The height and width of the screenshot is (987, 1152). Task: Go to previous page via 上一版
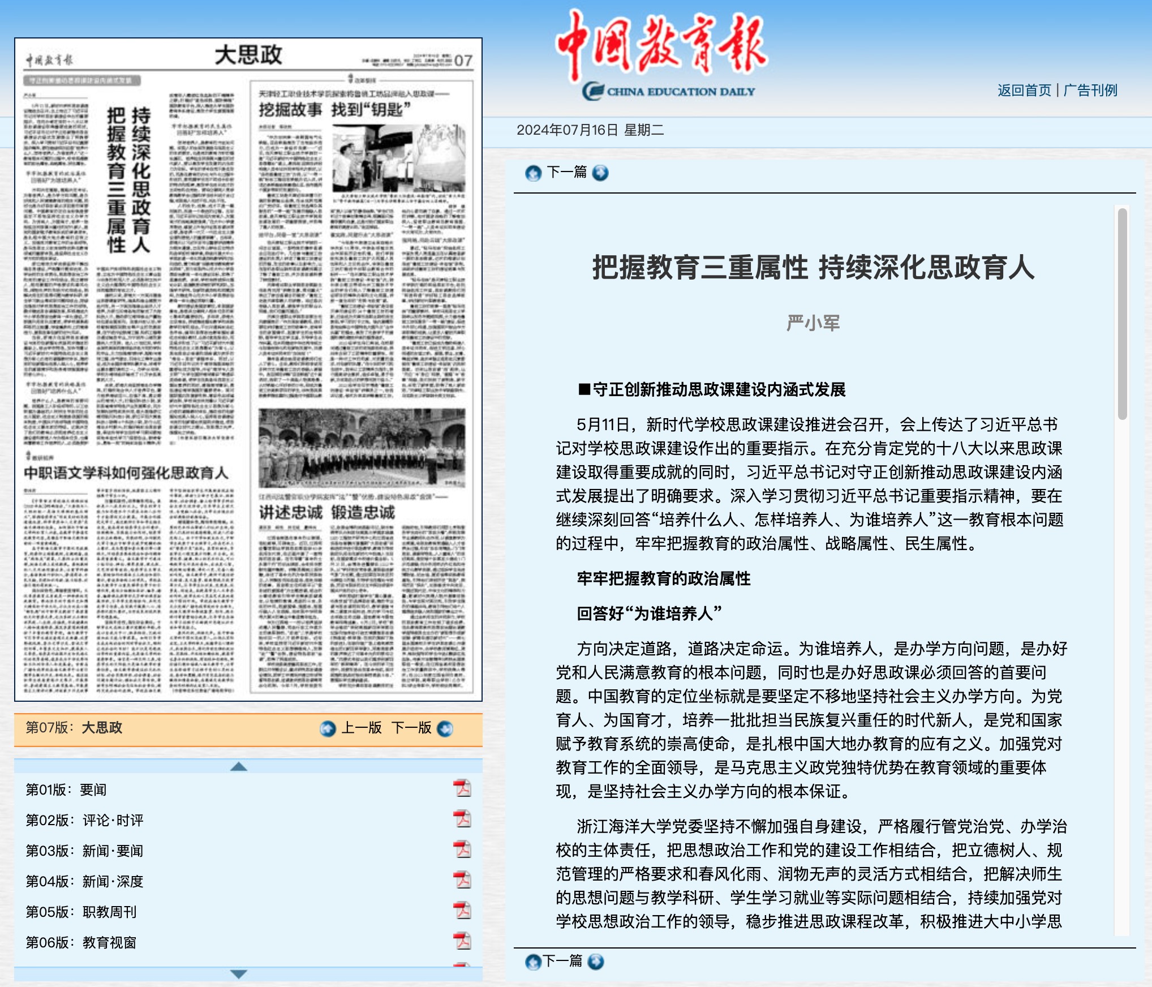tap(362, 728)
